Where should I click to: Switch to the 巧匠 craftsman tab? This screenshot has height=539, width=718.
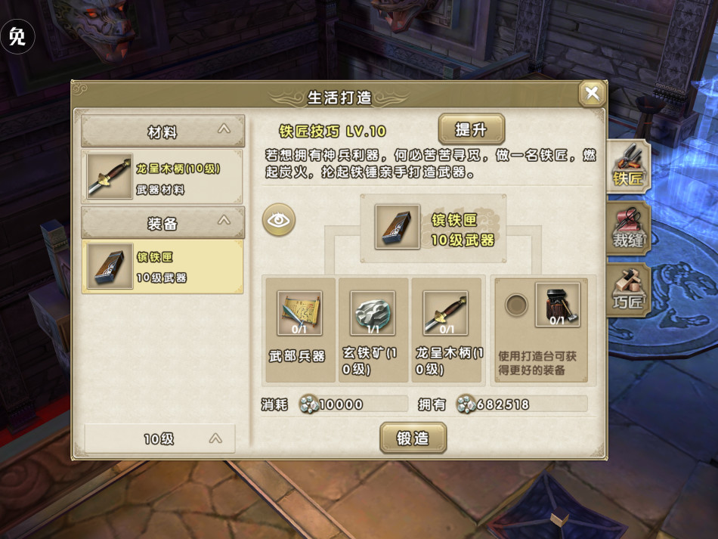pyautogui.click(x=628, y=290)
